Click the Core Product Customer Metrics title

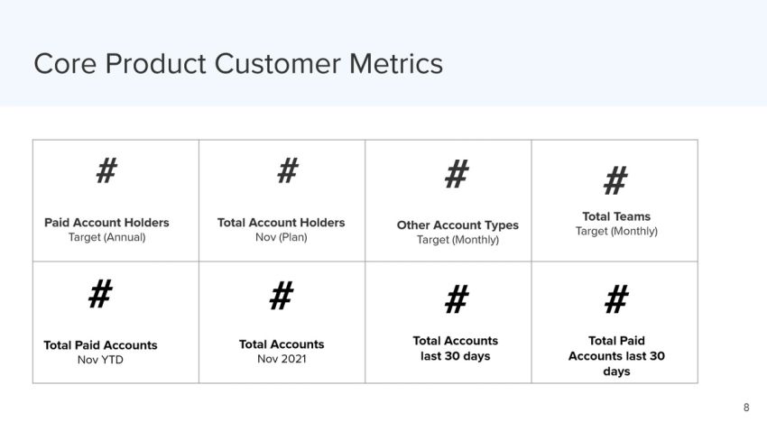point(238,64)
